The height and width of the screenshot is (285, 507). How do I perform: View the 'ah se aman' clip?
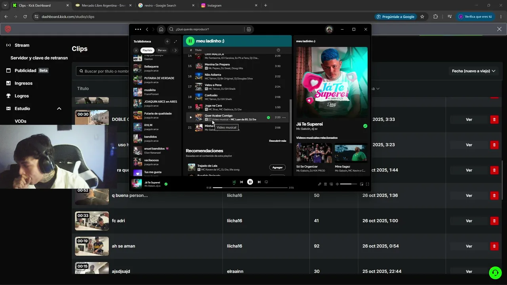(469, 246)
